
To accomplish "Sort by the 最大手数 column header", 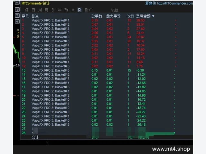I will (113, 16).
